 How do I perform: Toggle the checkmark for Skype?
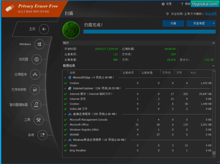pyautogui.click(x=65, y=146)
